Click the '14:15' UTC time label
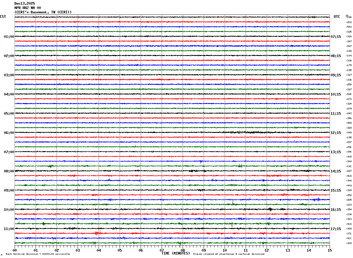353x258 pixels. [x=336, y=171]
